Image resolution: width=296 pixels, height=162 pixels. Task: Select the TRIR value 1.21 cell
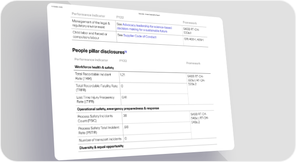click(153, 78)
